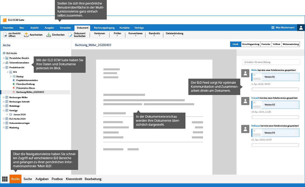Click the Finanzbuchhaltung spreadsheet icon

tap(14, 84)
